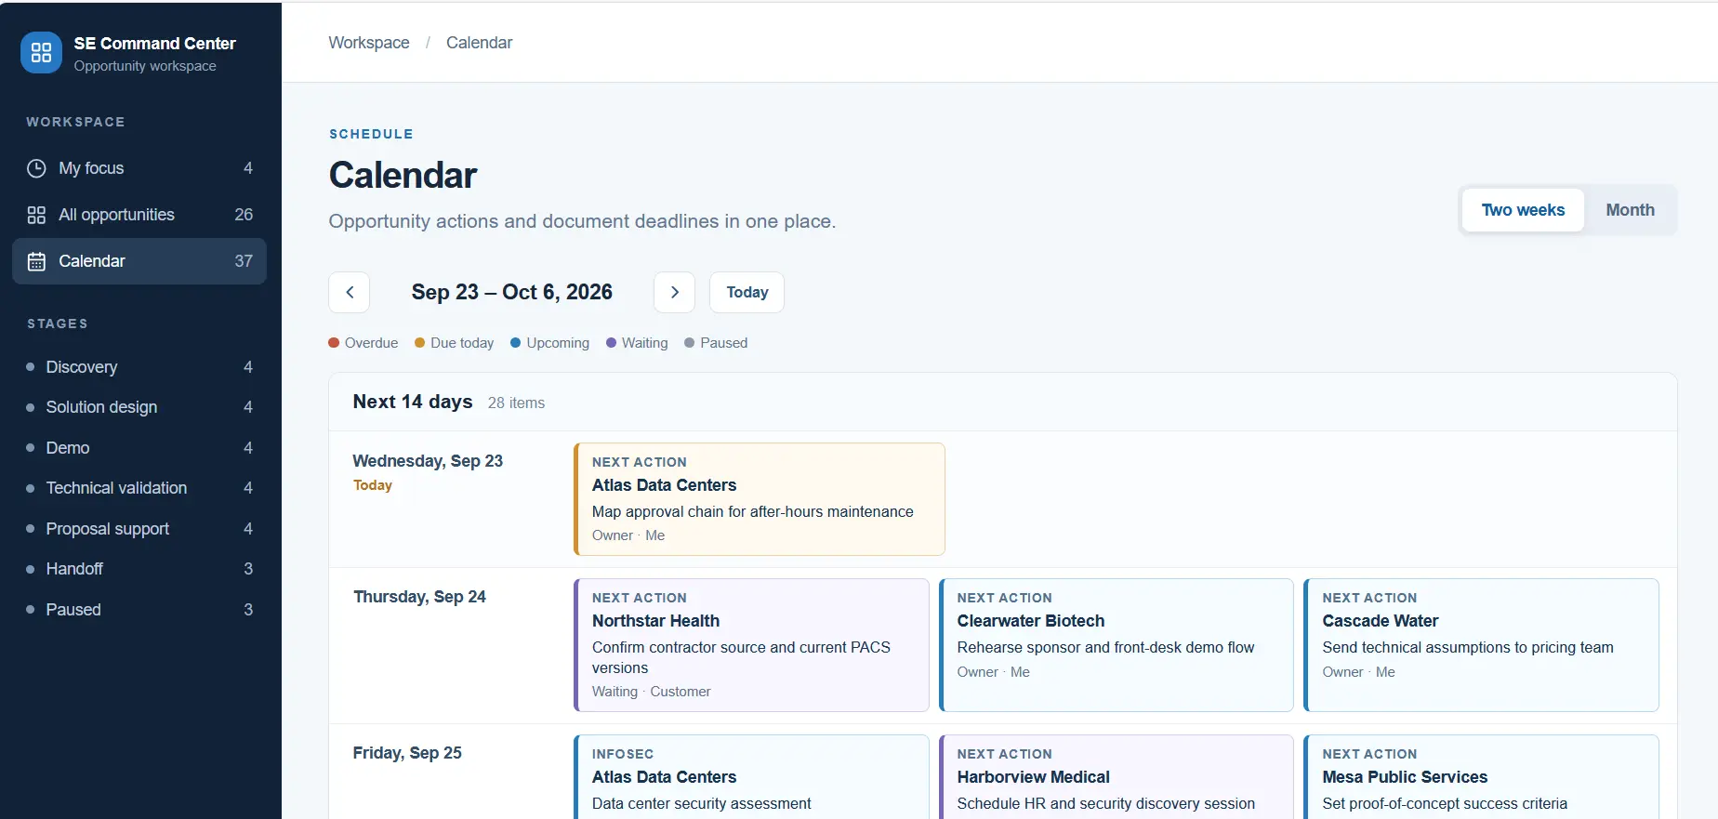This screenshot has height=819, width=1718.
Task: Open the Cascade Water pricing assumptions card
Action: pyautogui.click(x=1482, y=645)
